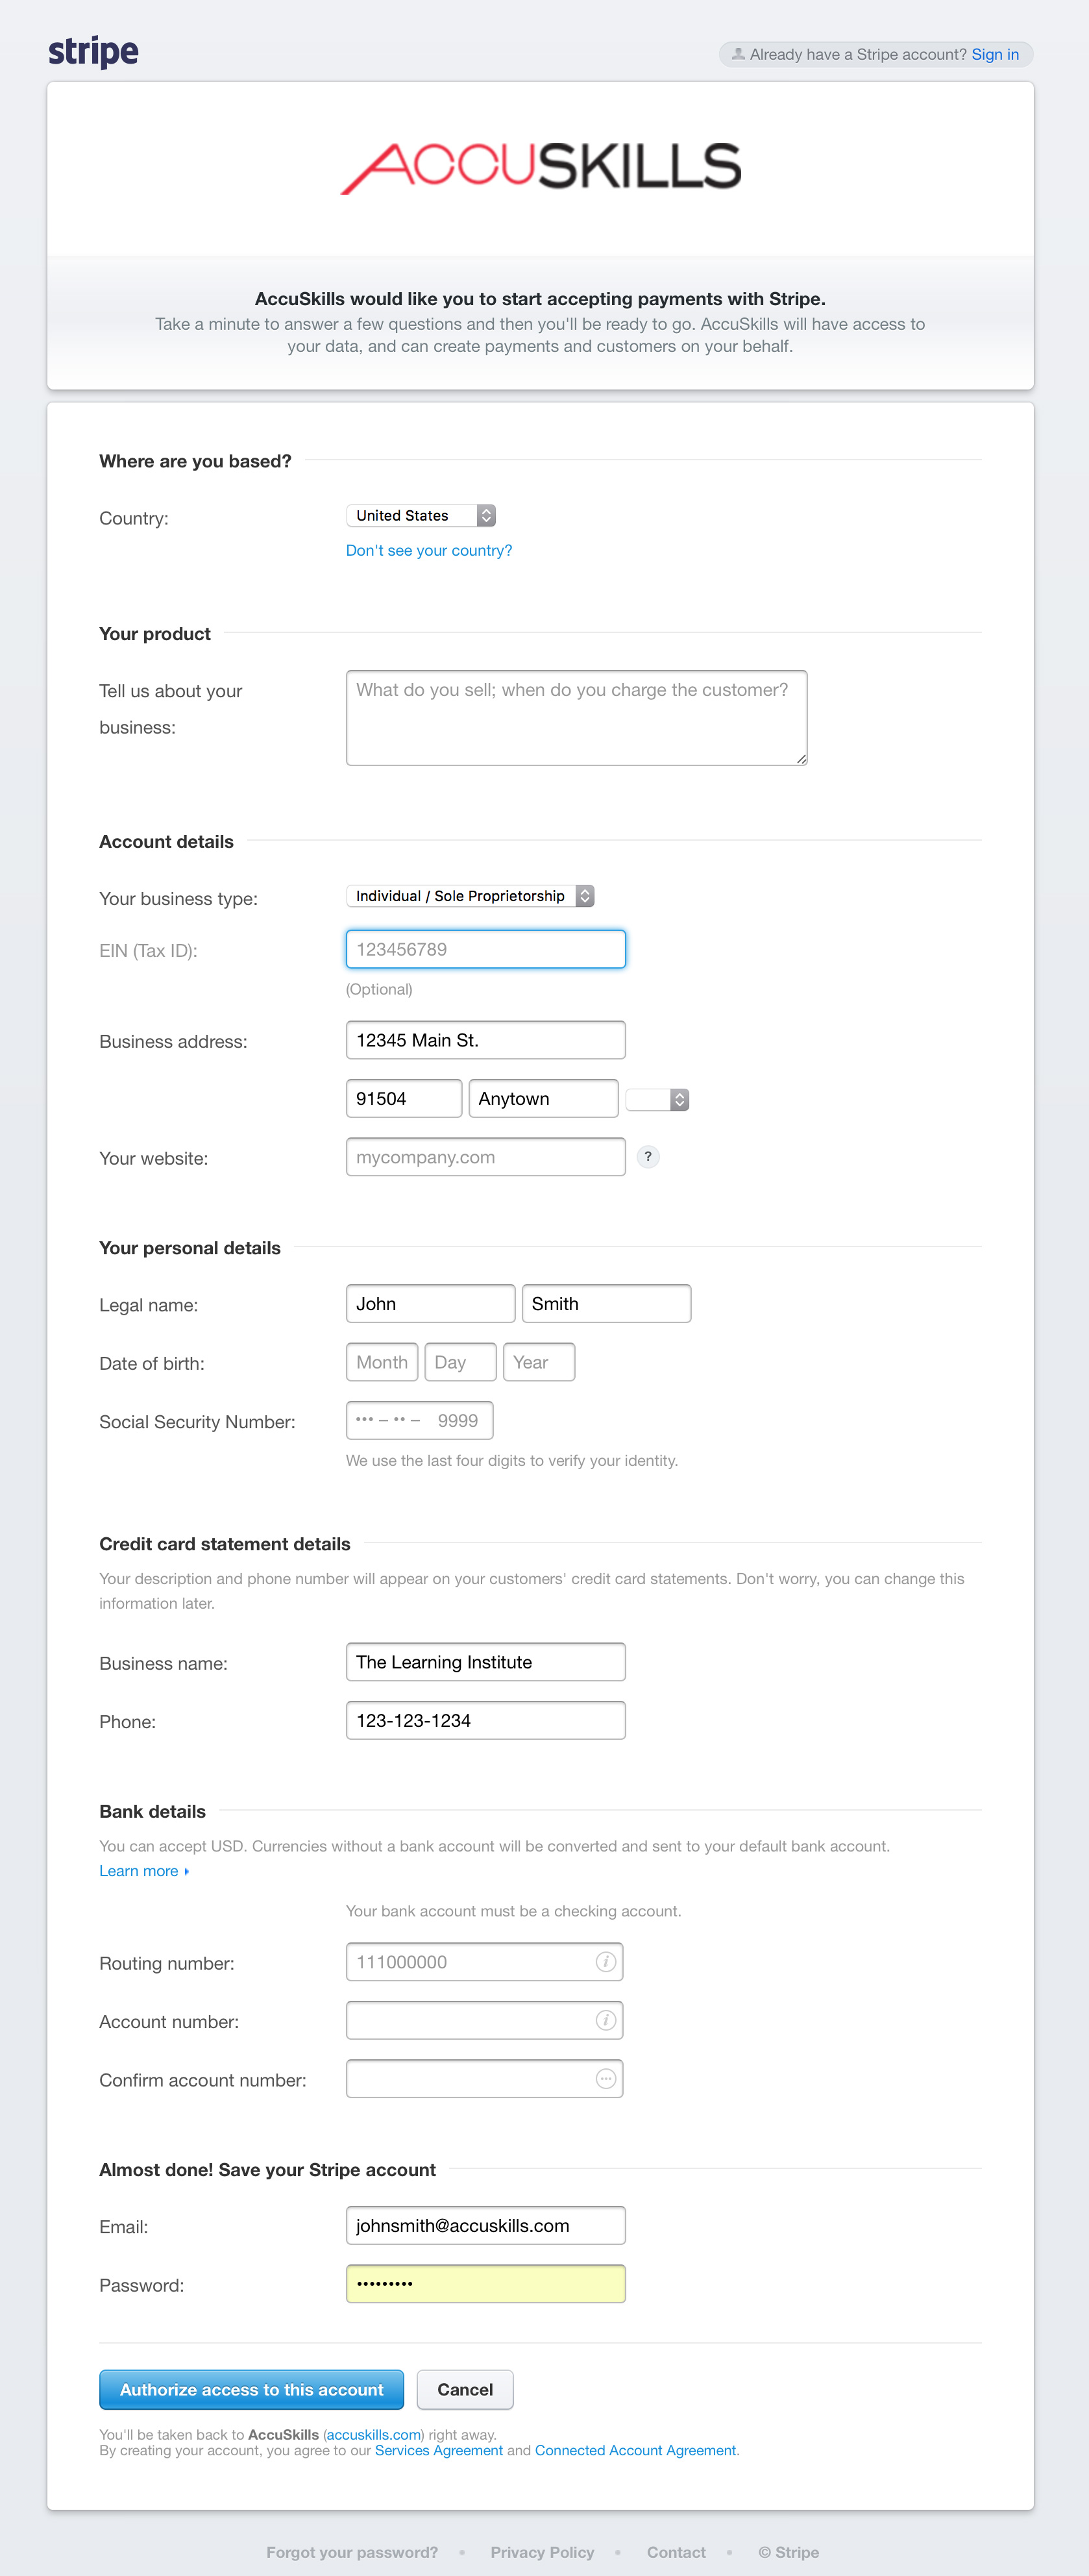Screen dimensions: 1089x2576
Task: Open the state dropdown beside Anytown
Action: (x=657, y=1100)
